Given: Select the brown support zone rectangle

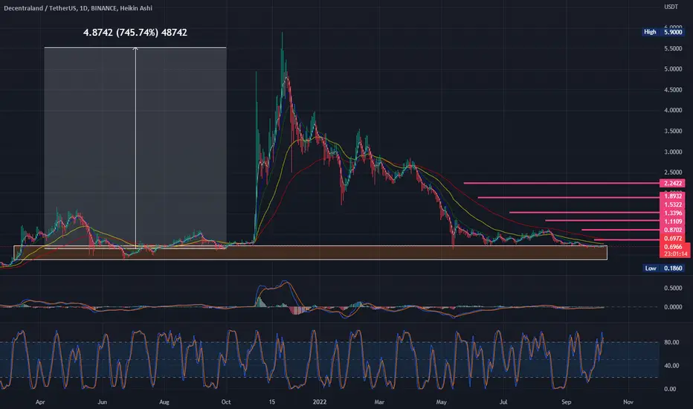Looking at the screenshot, I should coord(310,253).
